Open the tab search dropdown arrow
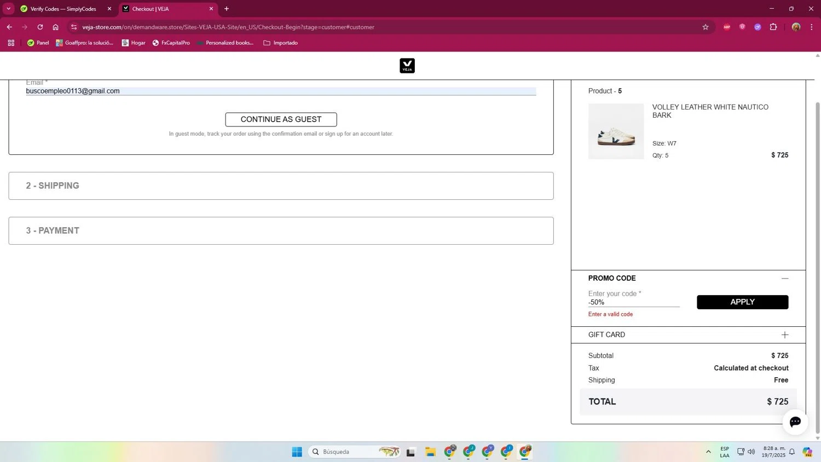 (x=8, y=9)
